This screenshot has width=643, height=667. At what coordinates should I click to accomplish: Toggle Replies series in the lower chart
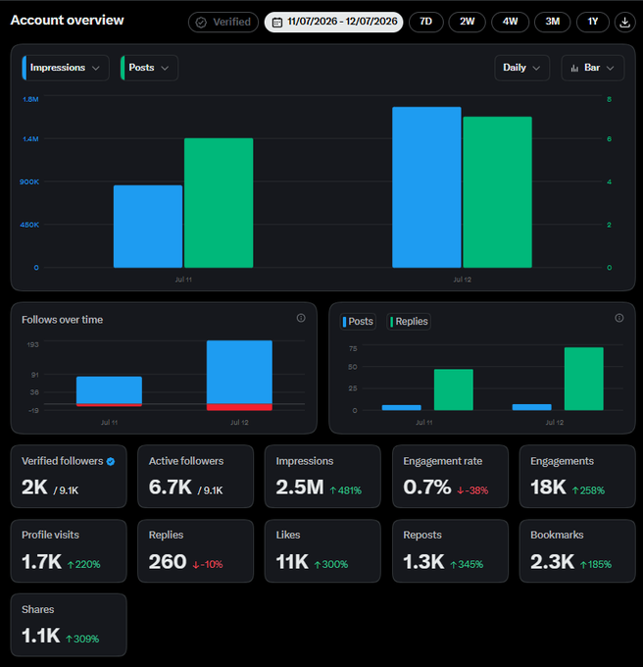409,321
